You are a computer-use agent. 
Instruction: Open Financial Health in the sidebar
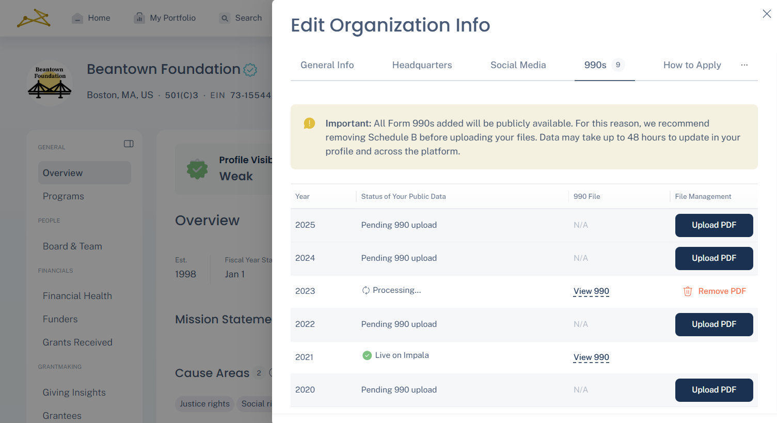click(x=77, y=296)
